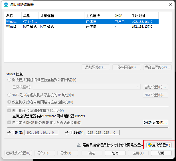The width and height of the screenshot is (176, 161).
Task: Click the 主机连接 column header
Action: tap(98, 16)
